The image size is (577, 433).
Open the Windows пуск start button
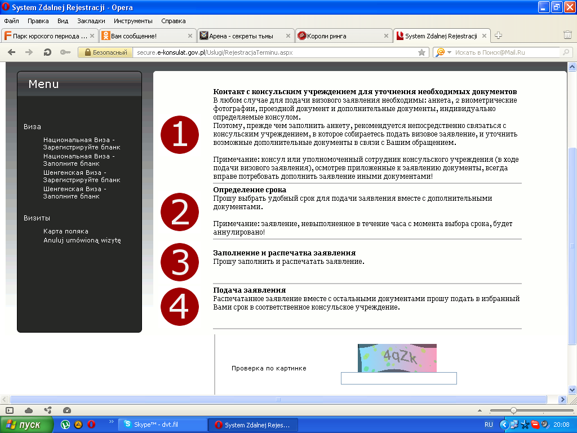coord(26,425)
